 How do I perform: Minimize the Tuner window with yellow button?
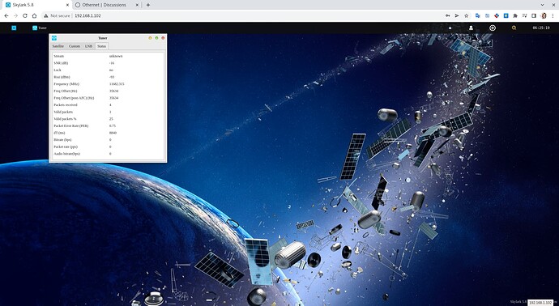pyautogui.click(x=150, y=38)
